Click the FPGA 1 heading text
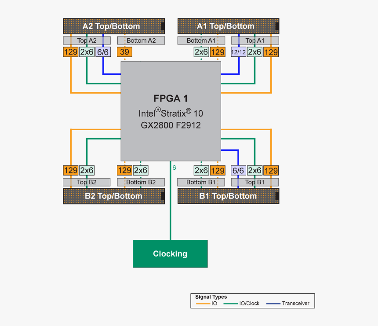 tap(171, 99)
